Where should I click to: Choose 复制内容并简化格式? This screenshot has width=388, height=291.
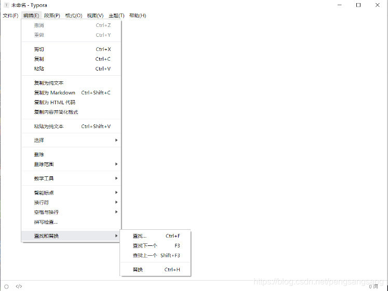(71, 112)
